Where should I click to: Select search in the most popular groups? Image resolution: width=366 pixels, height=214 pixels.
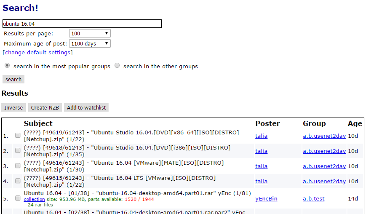click(x=7, y=66)
